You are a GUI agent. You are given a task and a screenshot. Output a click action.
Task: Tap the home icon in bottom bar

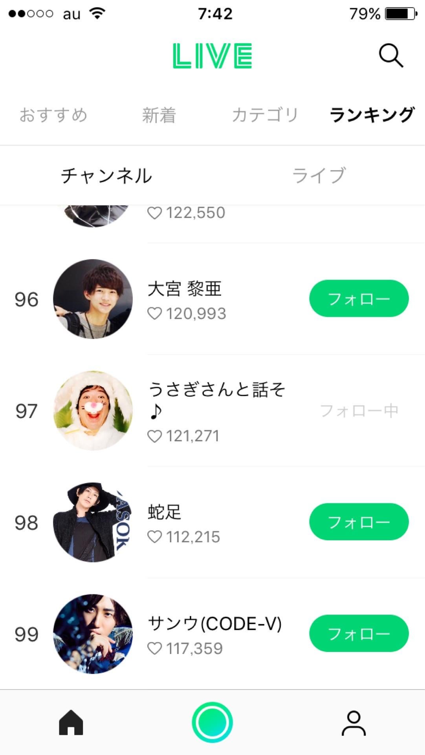coord(71,722)
